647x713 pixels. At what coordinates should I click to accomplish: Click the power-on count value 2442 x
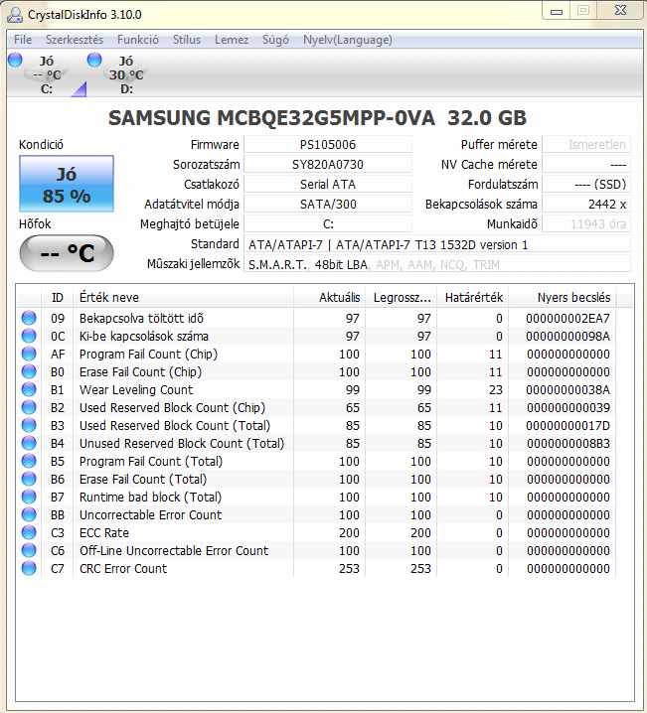point(586,205)
